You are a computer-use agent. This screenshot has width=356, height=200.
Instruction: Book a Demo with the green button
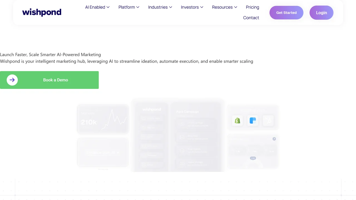click(x=49, y=80)
